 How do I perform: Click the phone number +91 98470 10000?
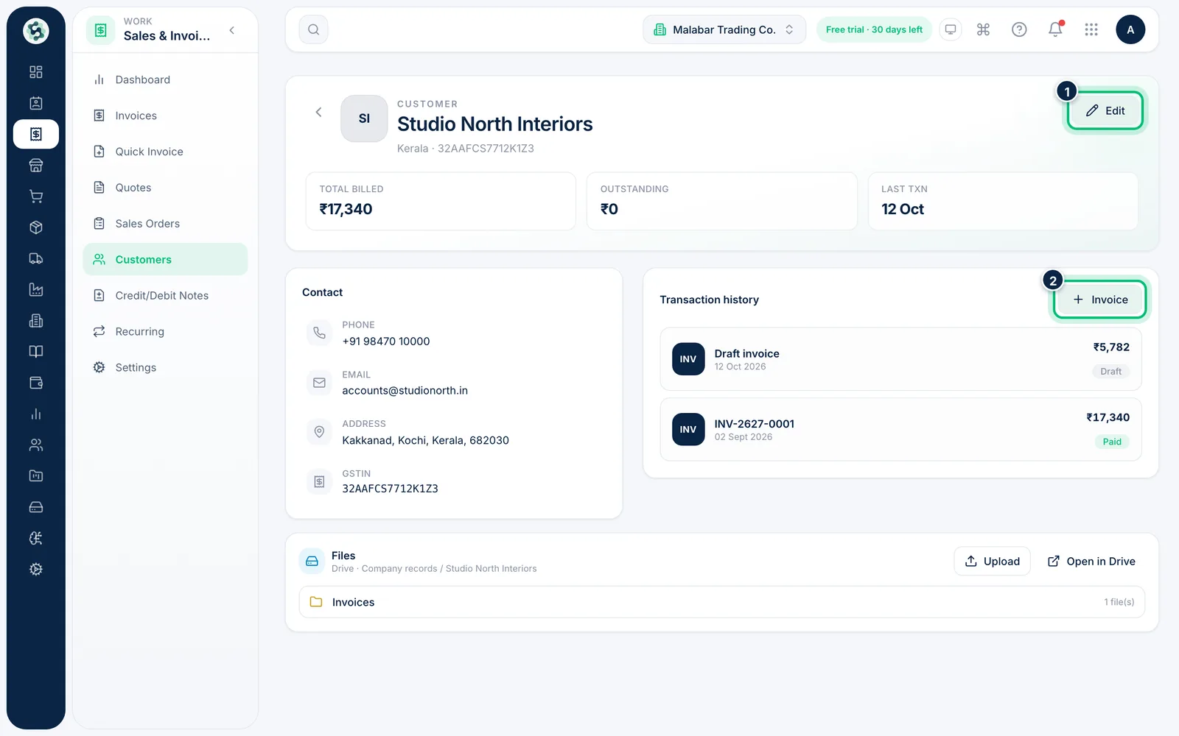(385, 342)
